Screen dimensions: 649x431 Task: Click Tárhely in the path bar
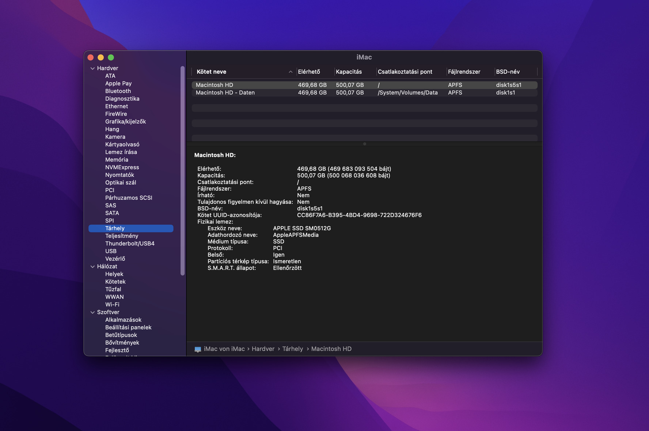point(293,349)
